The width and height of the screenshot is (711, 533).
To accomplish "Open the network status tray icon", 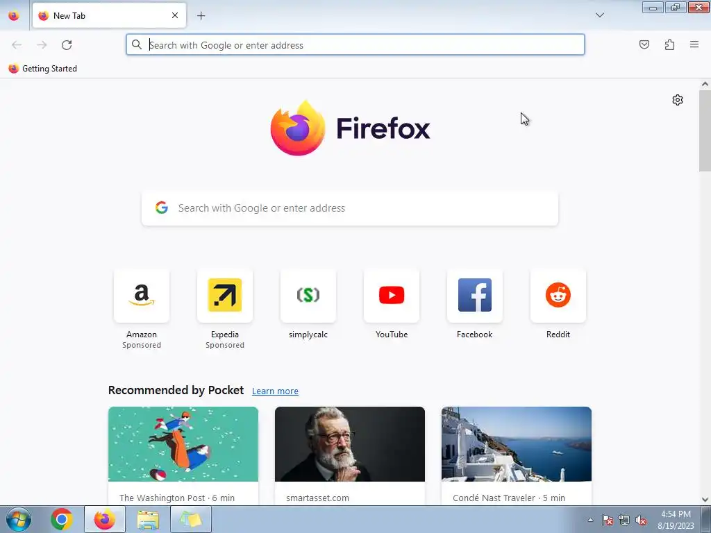I will [x=624, y=520].
